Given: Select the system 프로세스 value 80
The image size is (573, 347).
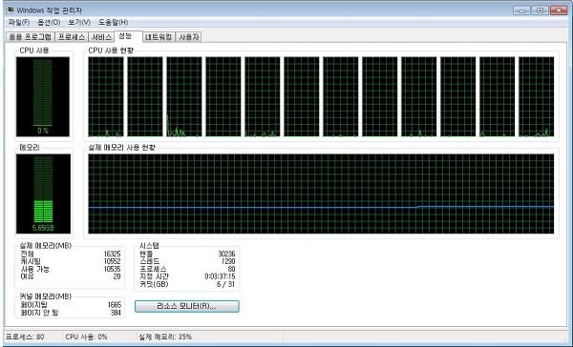Looking at the screenshot, I should point(231,269).
